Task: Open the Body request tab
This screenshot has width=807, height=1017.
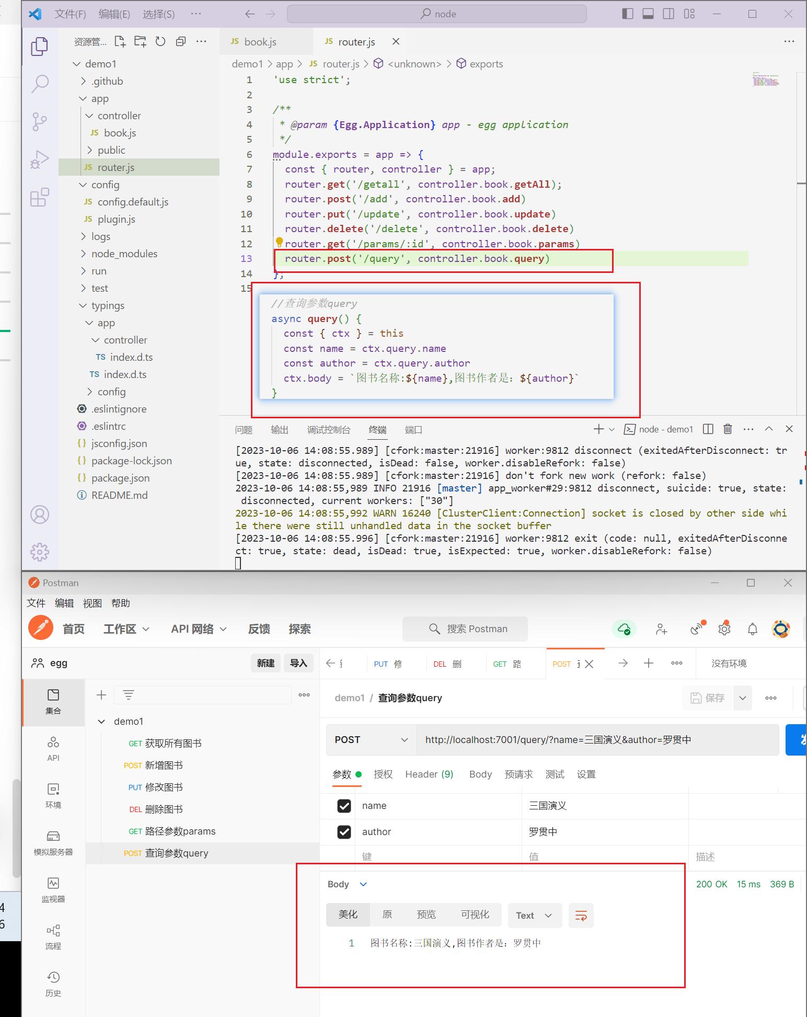Action: [x=480, y=774]
